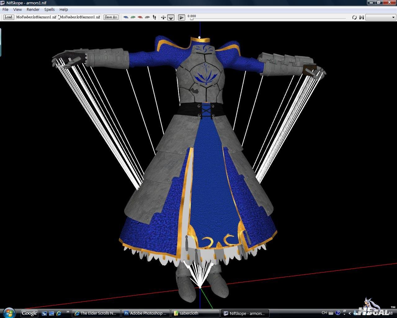This screenshot has height=318, width=397.
Task: Click the Save As button
Action: coord(111,17)
